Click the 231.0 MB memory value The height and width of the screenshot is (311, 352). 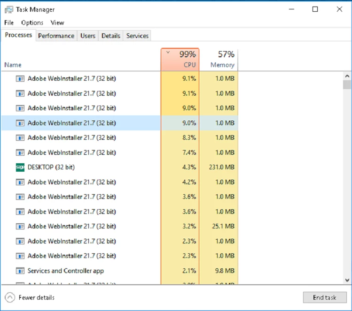point(221,167)
